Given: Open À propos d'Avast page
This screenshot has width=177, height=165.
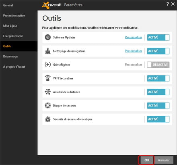Looking at the screenshot, I should [x=19, y=67].
